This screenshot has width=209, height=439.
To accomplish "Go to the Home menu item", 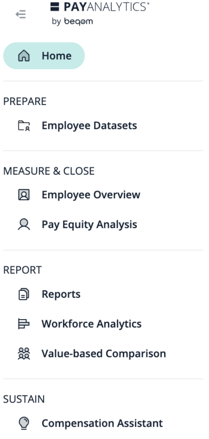I will (56, 56).
